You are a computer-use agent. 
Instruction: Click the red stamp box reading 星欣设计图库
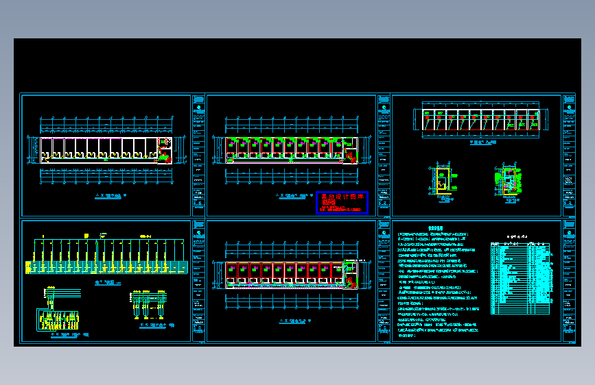tap(342, 203)
